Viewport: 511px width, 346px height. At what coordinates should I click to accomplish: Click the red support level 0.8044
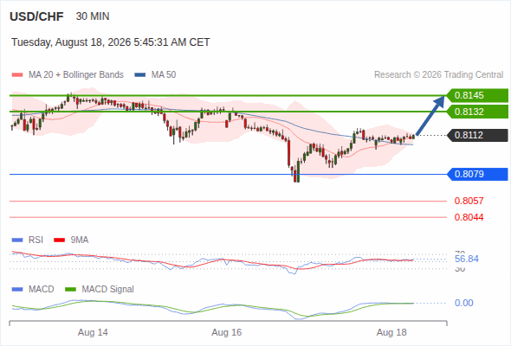(x=469, y=217)
